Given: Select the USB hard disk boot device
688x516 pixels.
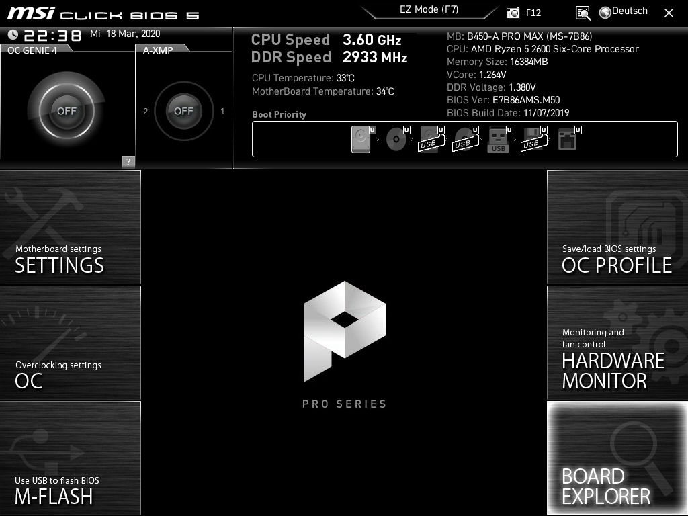Looking at the screenshot, I should pyautogui.click(x=431, y=139).
